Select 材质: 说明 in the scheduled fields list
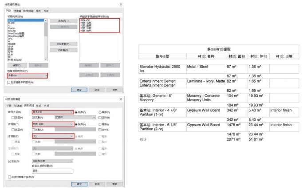Screen dimensions: 303x190 (86, 31)
